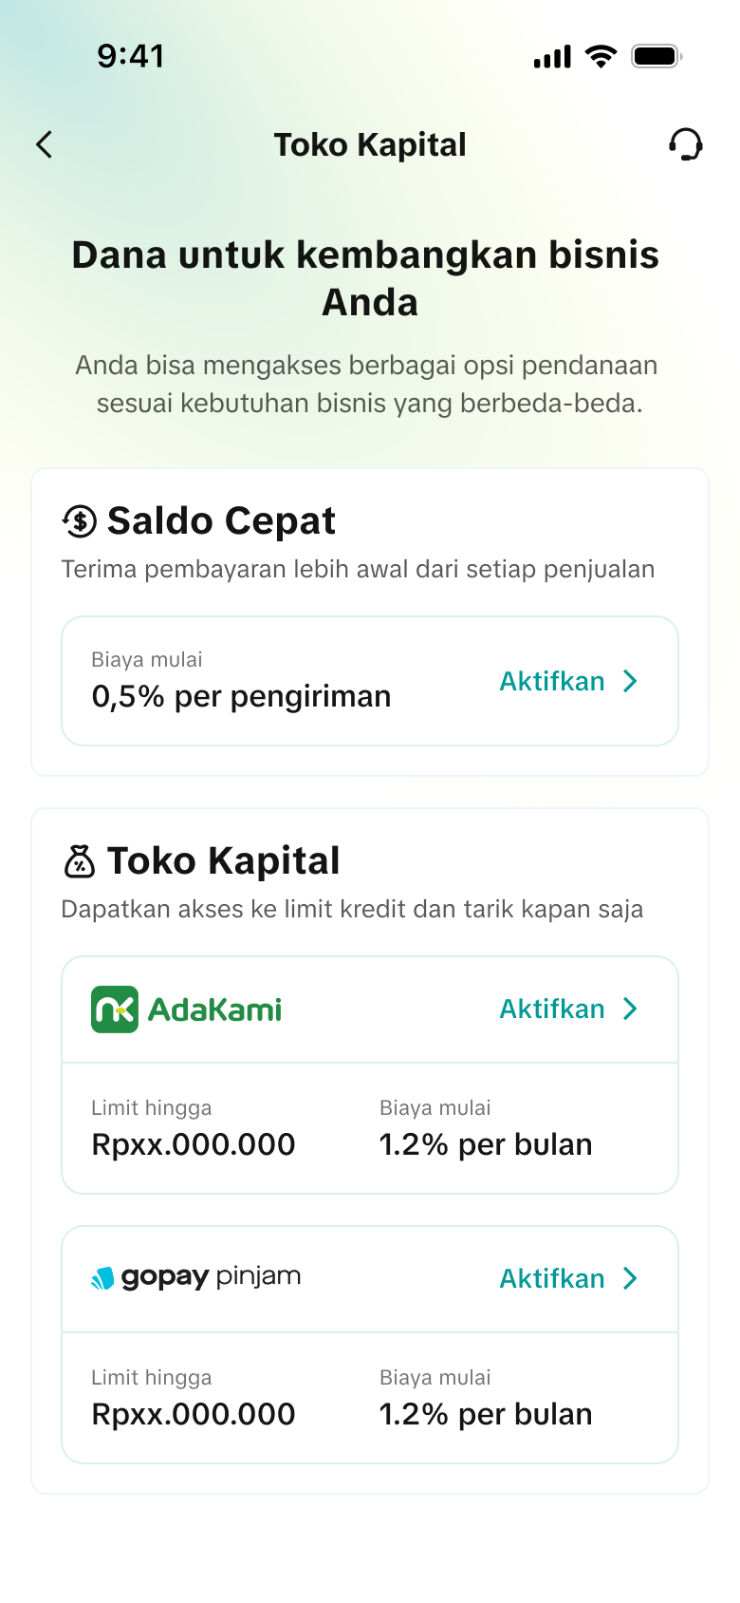Open customer support headset icon
Image resolution: width=740 pixels, height=1603 pixels.
(685, 144)
